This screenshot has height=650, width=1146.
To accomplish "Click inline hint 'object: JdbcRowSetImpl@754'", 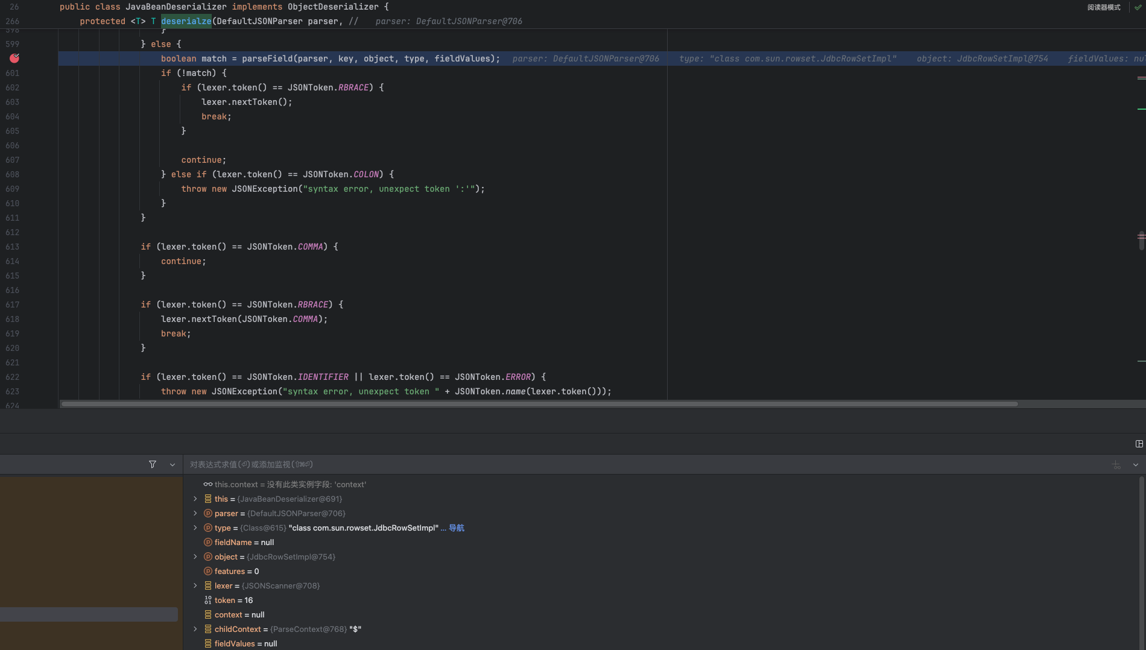I will click(983, 58).
